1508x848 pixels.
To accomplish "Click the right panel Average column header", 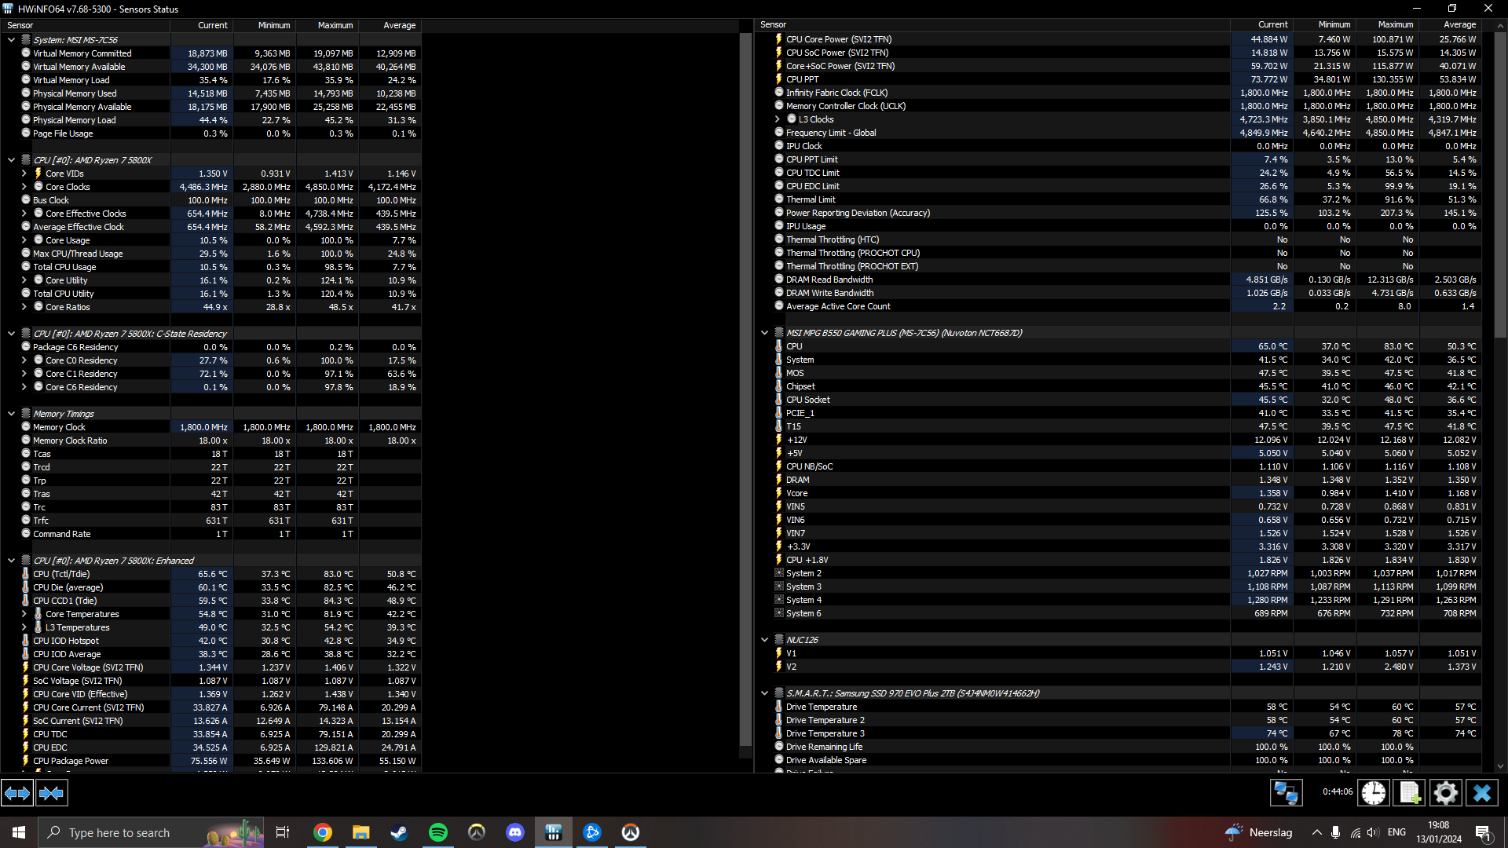I will pos(1459,25).
